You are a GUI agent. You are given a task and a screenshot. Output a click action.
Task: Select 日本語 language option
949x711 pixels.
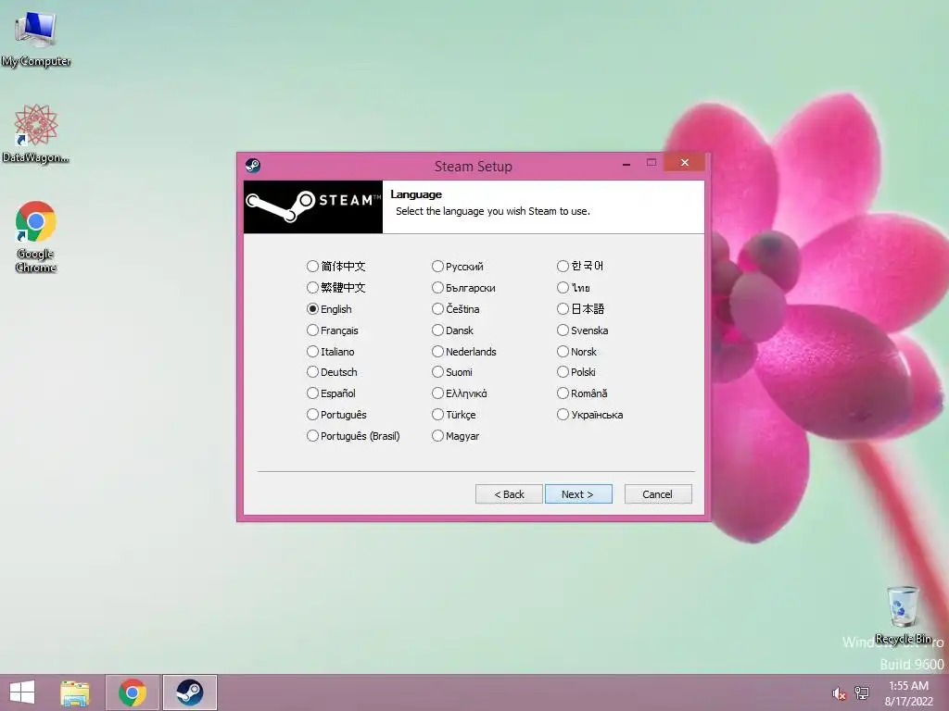pyautogui.click(x=580, y=309)
